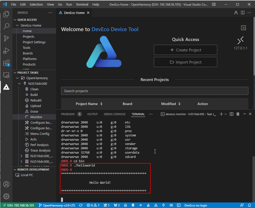Image resolution: width=255 pixels, height=208 pixels.
Task: Collapse the hi3516dv300 tasks node
Action: [19, 84]
